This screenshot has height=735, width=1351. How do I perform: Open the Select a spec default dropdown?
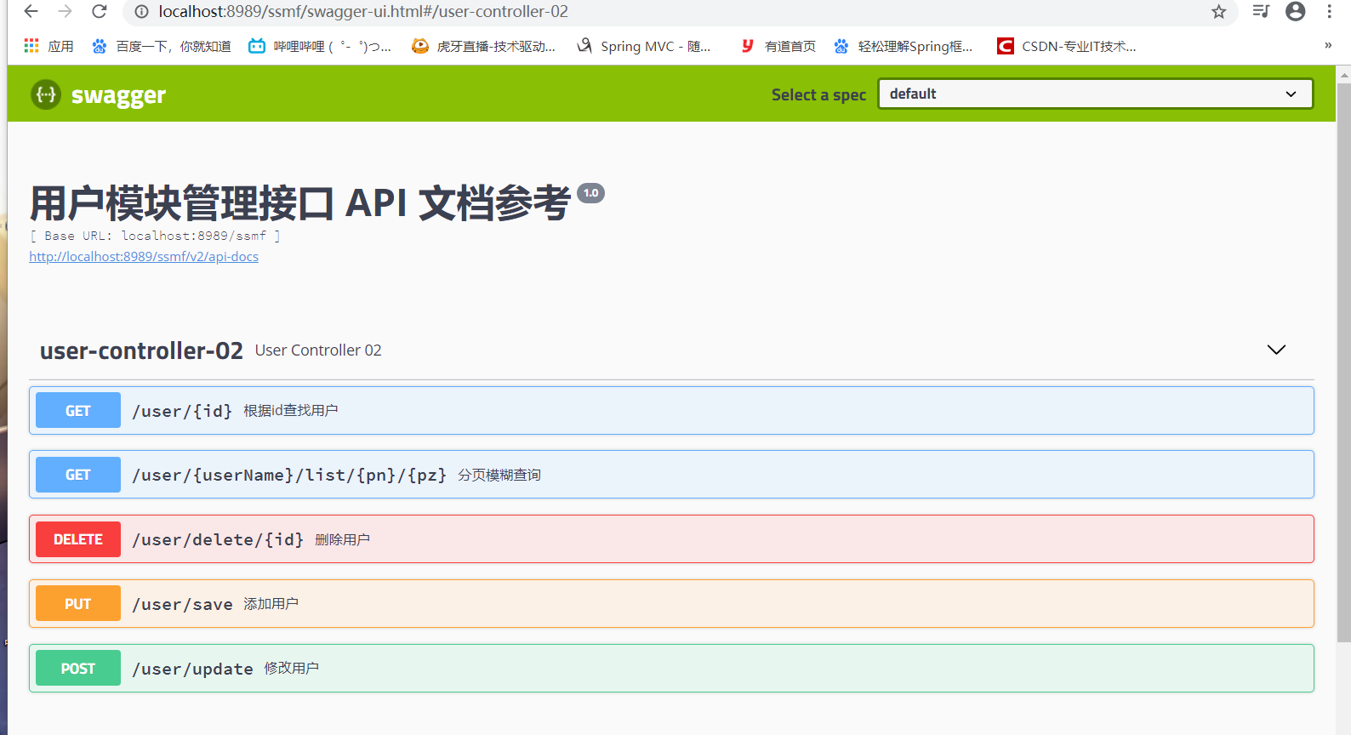tap(1096, 94)
